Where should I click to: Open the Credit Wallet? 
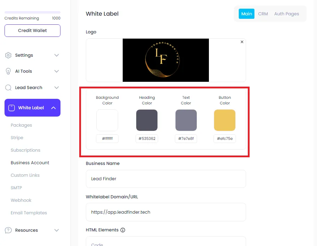coord(32,31)
